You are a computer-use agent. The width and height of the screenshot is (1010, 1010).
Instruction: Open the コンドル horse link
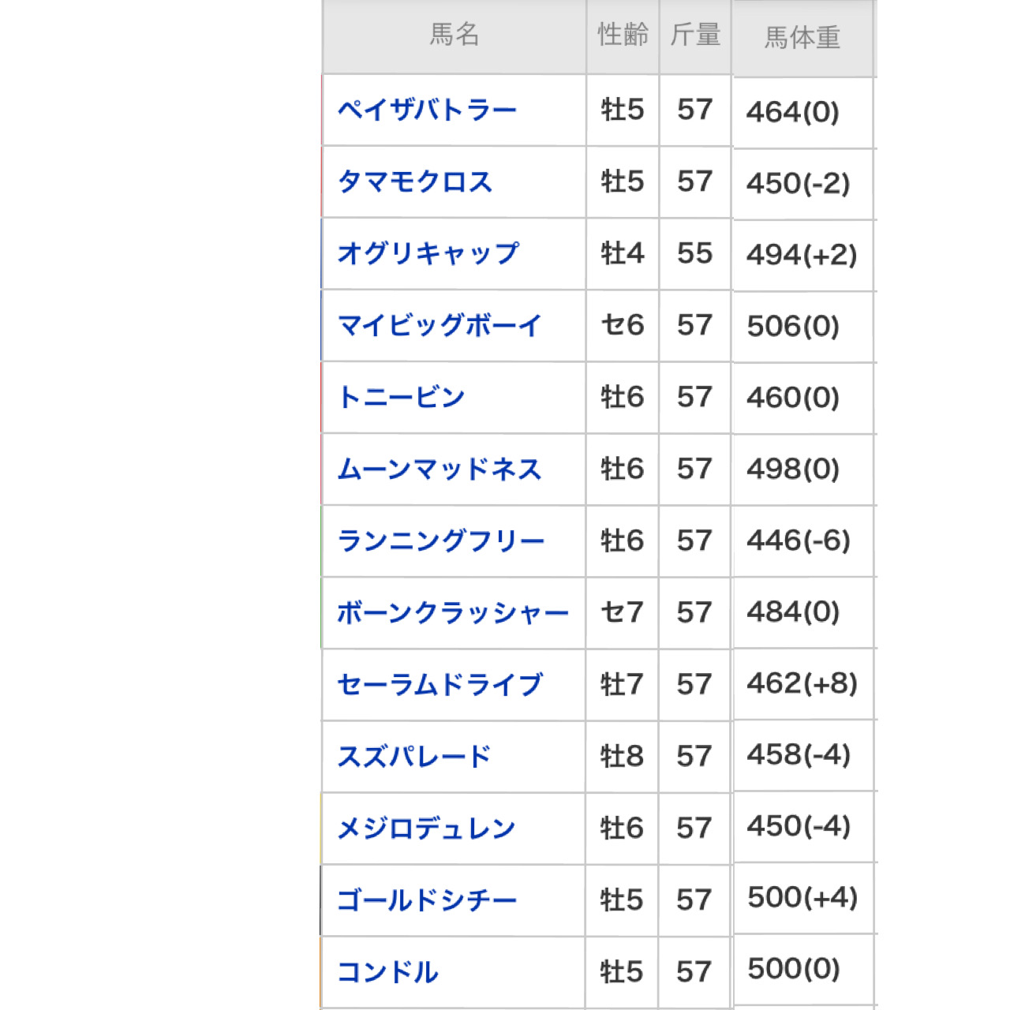point(388,971)
